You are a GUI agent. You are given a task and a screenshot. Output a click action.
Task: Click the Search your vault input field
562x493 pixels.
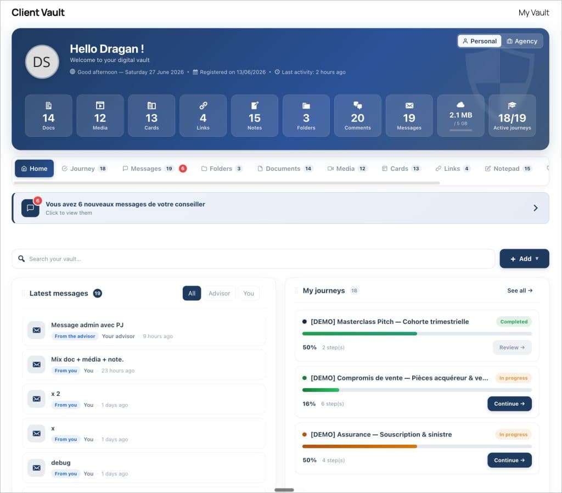pos(254,259)
